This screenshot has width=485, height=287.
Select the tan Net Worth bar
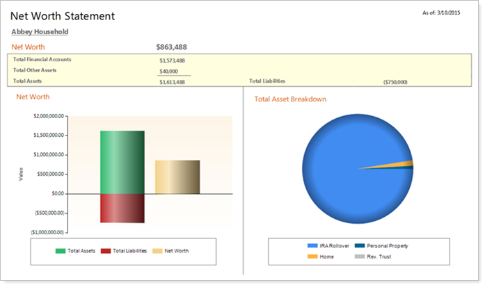click(177, 177)
